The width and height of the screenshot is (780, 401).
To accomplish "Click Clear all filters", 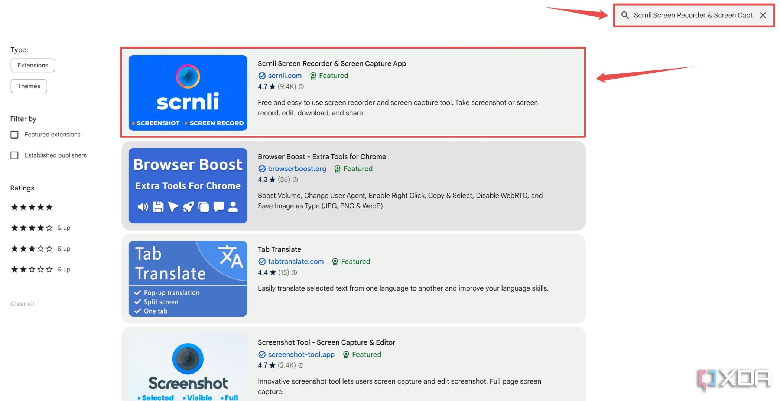I will coord(22,304).
